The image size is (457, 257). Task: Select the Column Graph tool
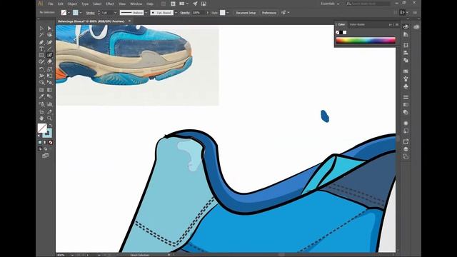(x=49, y=104)
